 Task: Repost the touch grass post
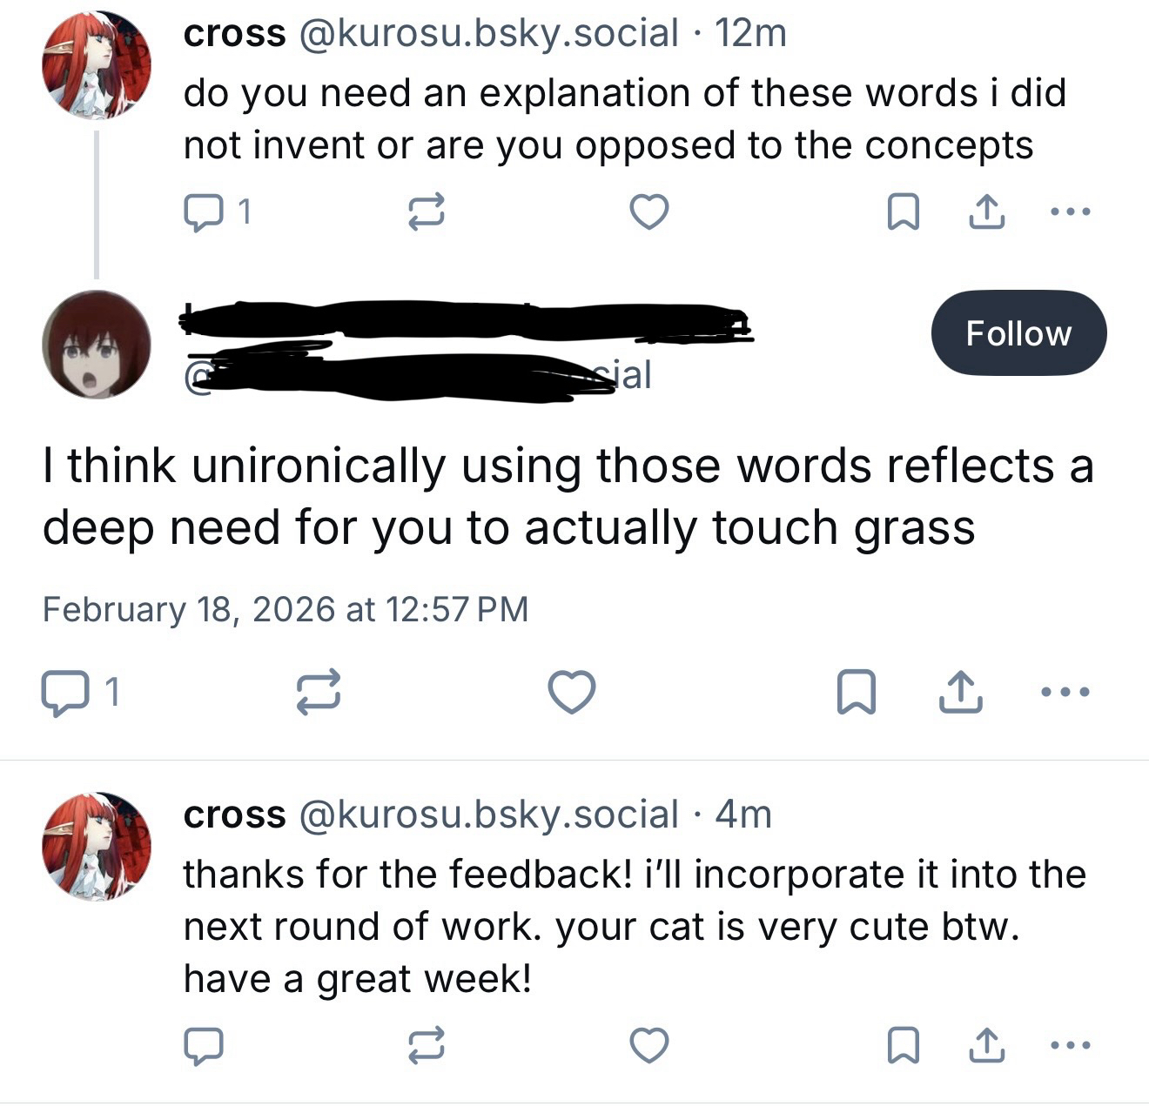click(318, 693)
